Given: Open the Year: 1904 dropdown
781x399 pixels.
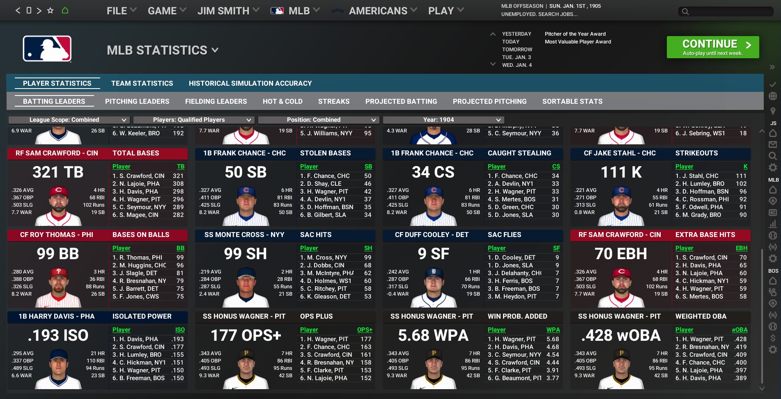Looking at the screenshot, I should coord(443,120).
